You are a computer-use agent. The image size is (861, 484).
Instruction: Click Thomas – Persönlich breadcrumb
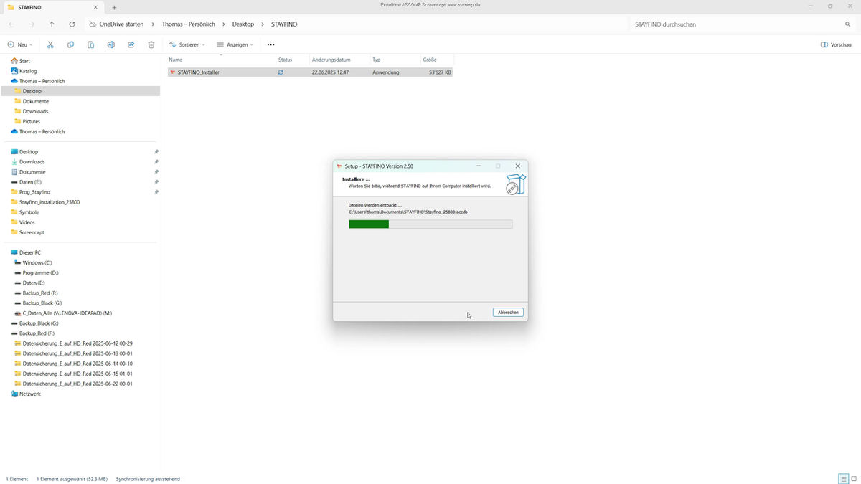(189, 24)
